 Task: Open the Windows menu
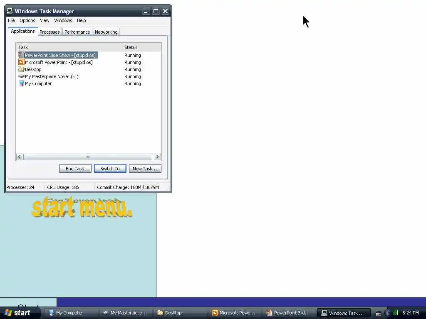[x=63, y=20]
